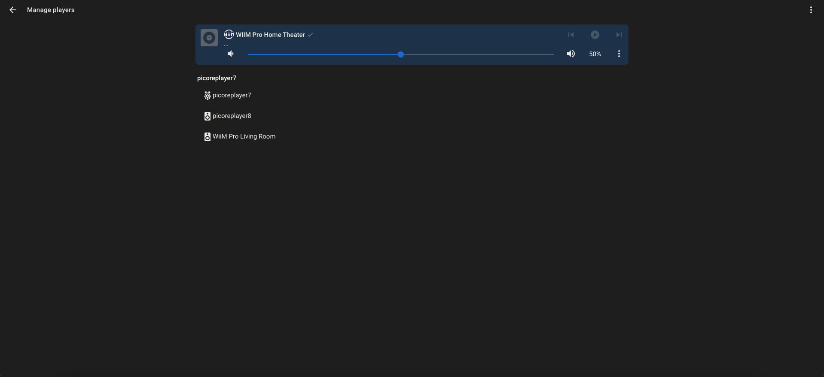This screenshot has width=824, height=377.
Task: Select picoreplayer7 player in the list
Action: click(232, 95)
